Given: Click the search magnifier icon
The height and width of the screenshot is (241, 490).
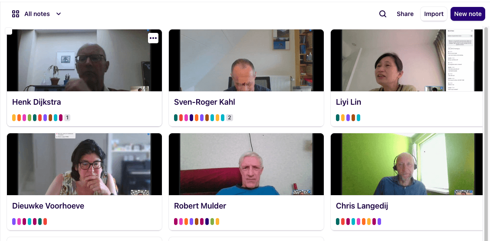Looking at the screenshot, I should (382, 14).
